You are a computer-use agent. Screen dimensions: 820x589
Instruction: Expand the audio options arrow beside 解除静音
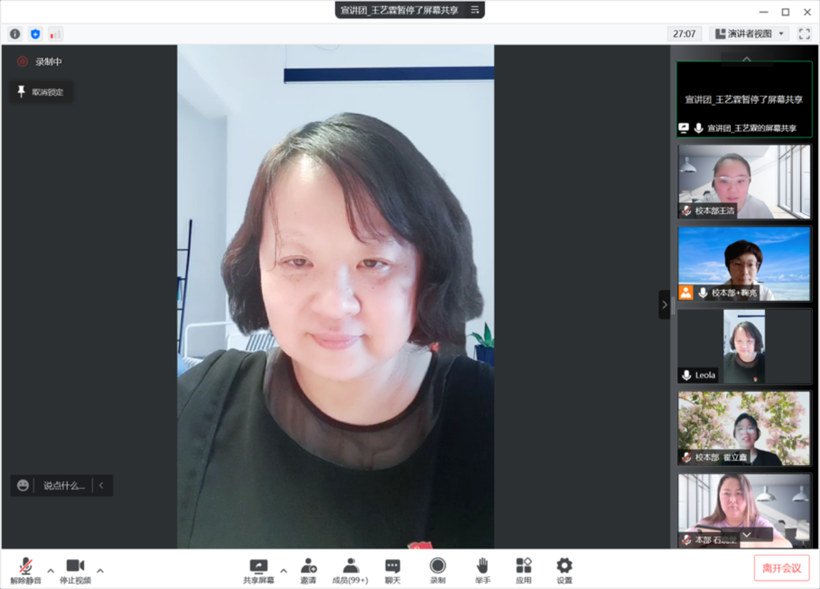50,570
